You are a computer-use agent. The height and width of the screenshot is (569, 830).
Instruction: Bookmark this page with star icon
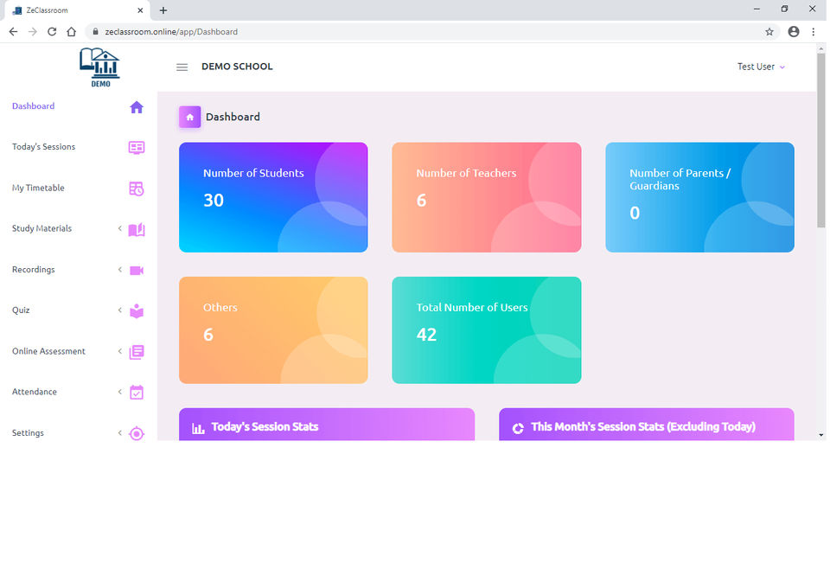point(769,32)
